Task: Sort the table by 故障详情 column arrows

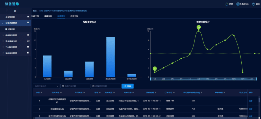Action: click(x=133, y=92)
